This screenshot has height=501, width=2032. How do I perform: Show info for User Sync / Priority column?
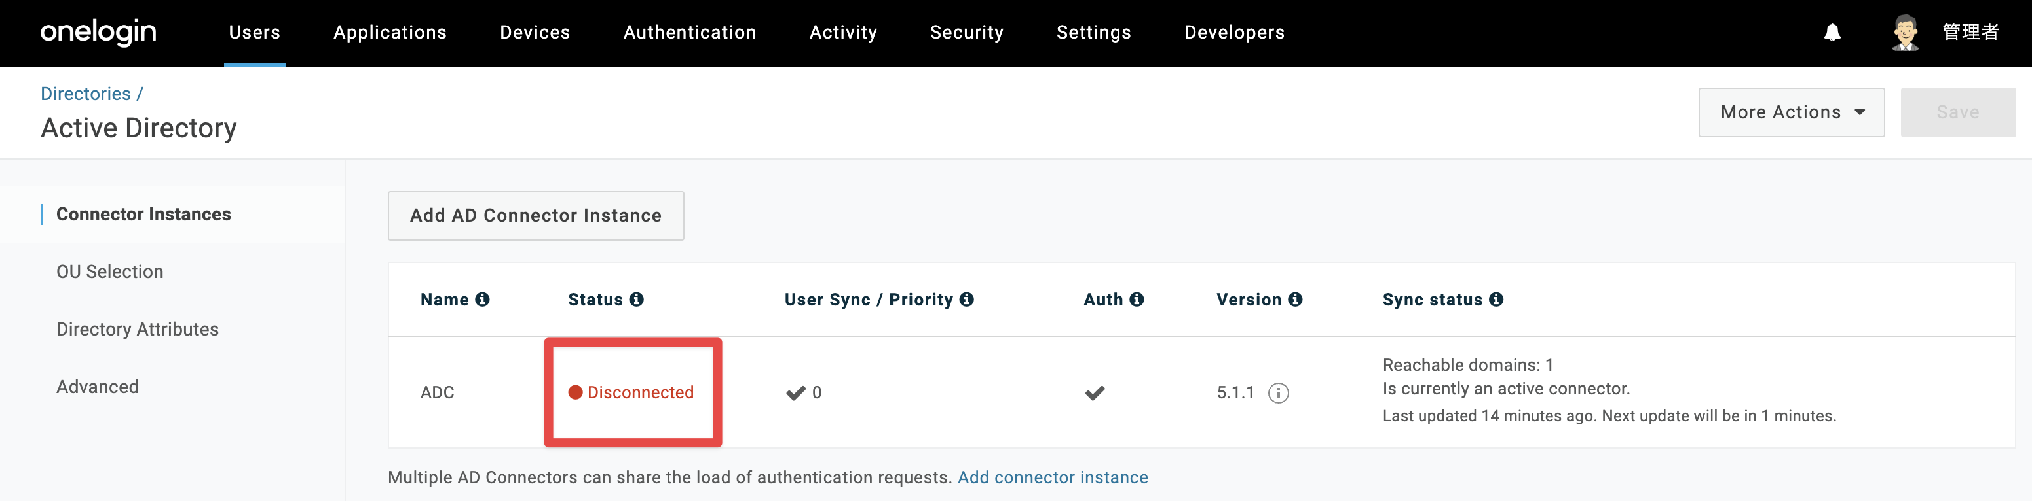pos(966,300)
